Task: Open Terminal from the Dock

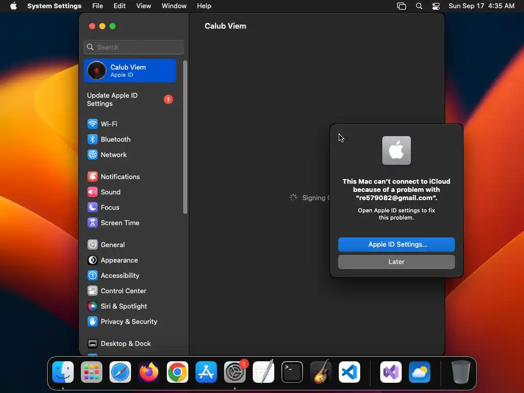Action: 292,372
